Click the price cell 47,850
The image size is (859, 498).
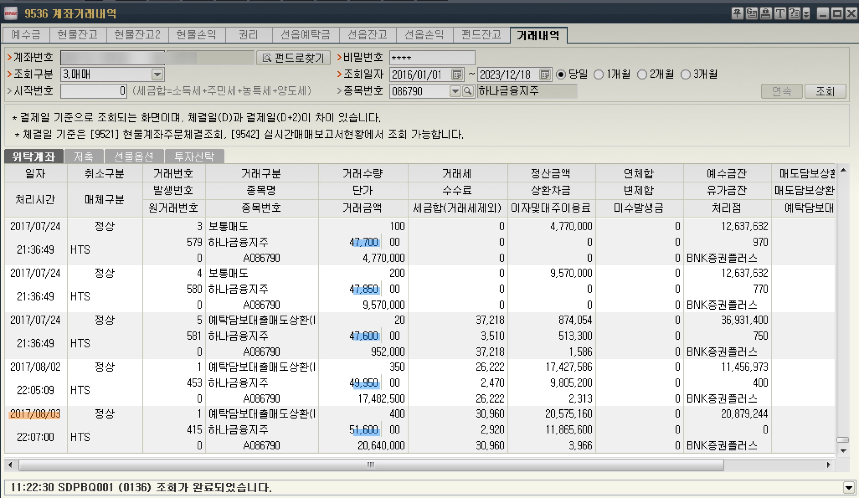click(364, 289)
